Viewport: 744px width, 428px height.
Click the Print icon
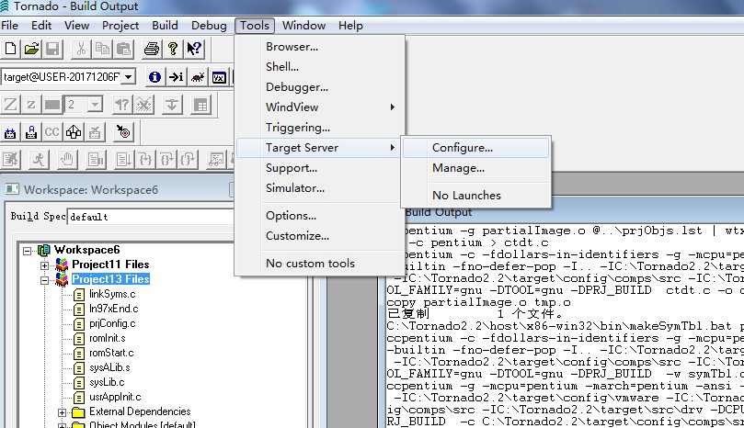click(x=152, y=49)
